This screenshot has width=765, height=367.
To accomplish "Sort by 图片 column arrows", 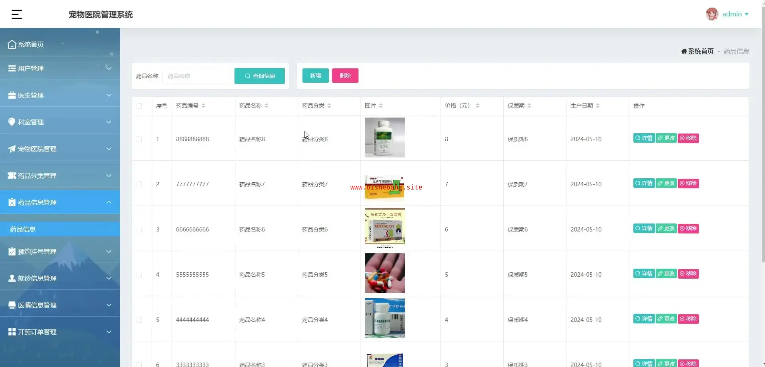I will point(381,106).
